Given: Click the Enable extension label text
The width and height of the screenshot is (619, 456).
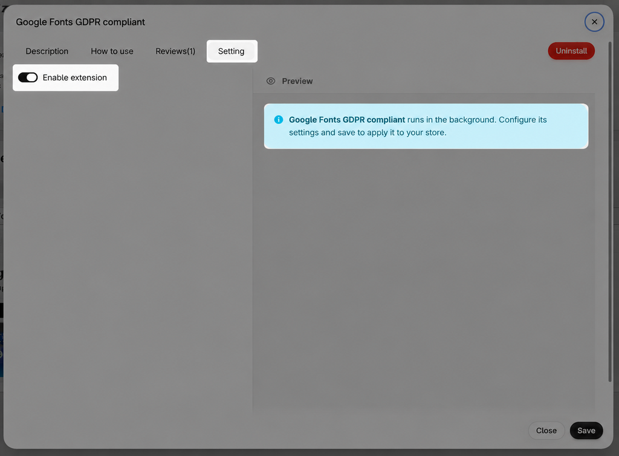Looking at the screenshot, I should click(74, 77).
